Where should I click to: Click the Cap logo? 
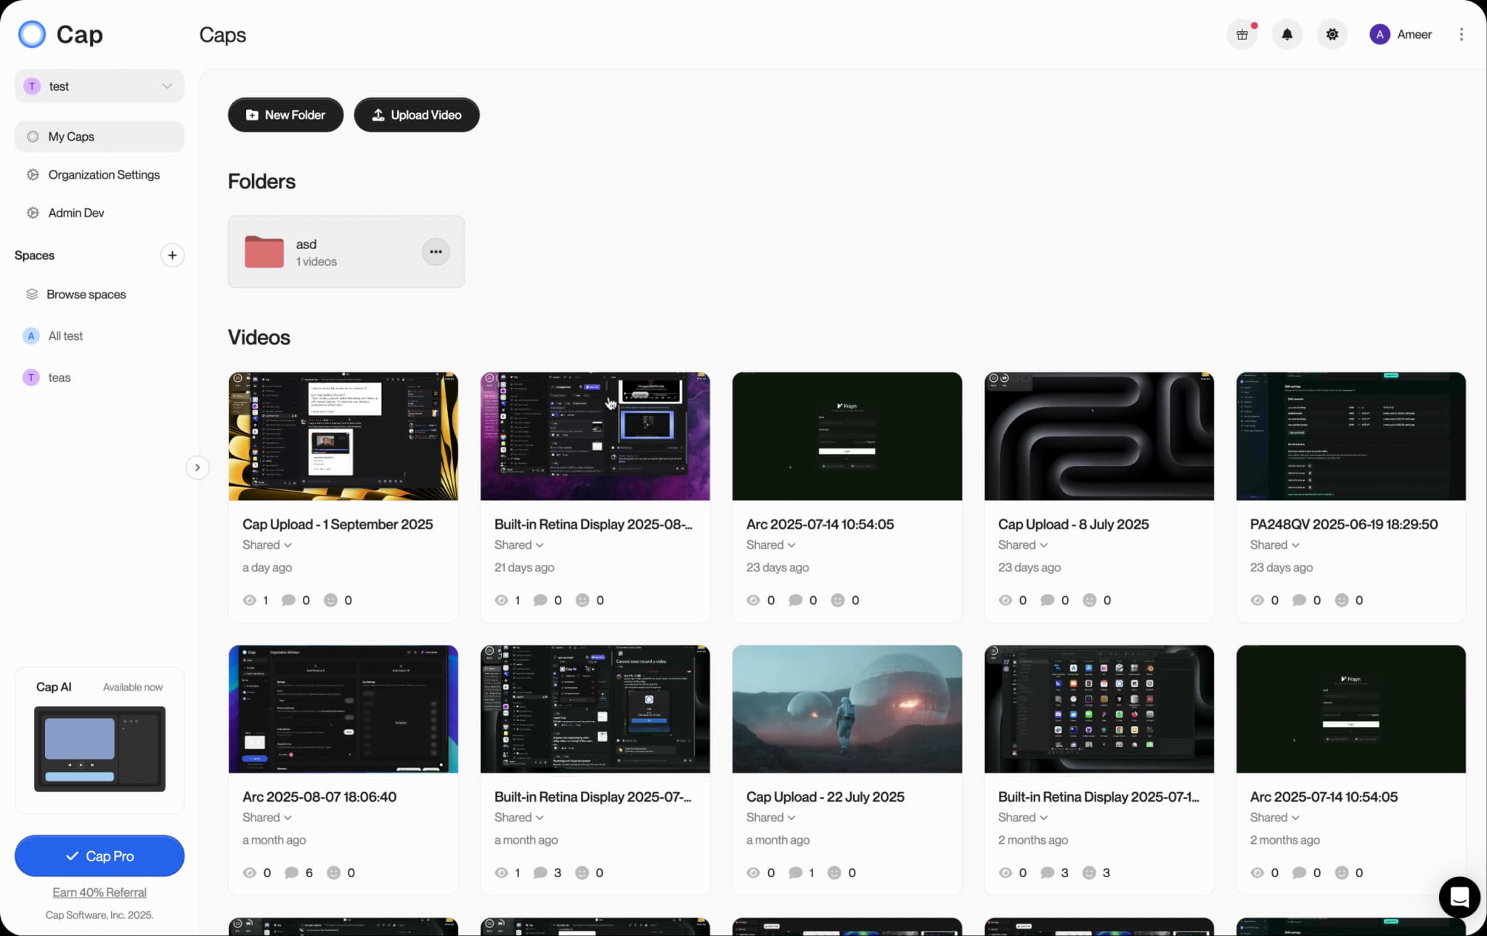pyautogui.click(x=61, y=34)
